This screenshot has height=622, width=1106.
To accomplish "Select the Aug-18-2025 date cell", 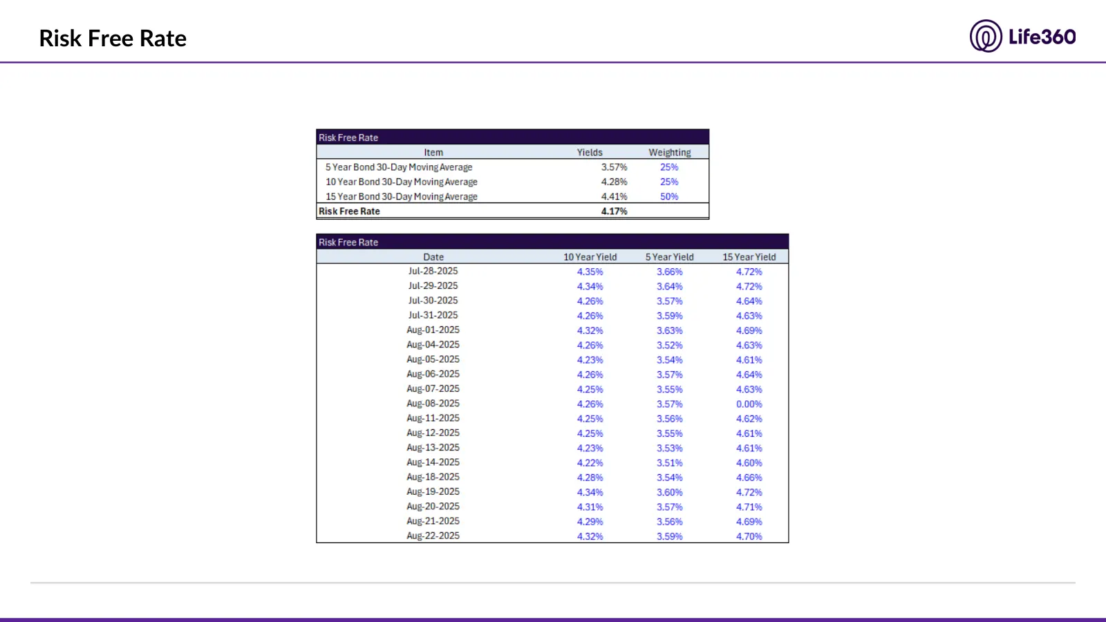I will tap(433, 477).
